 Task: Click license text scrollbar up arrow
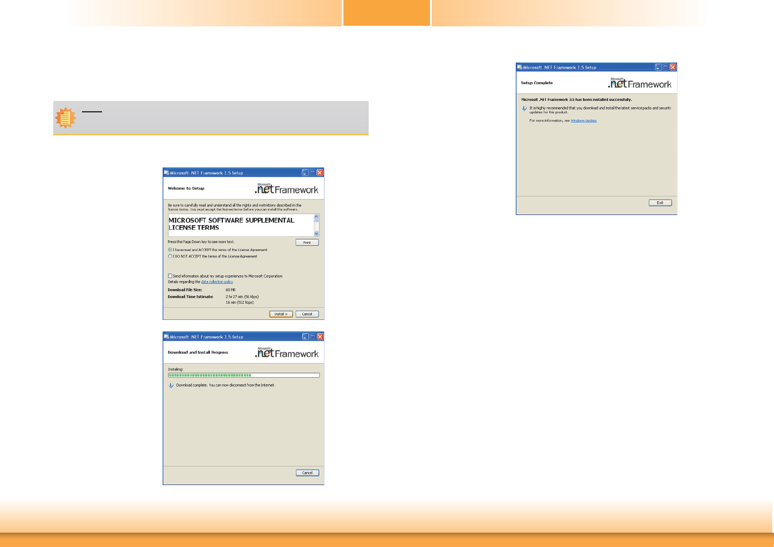316,217
